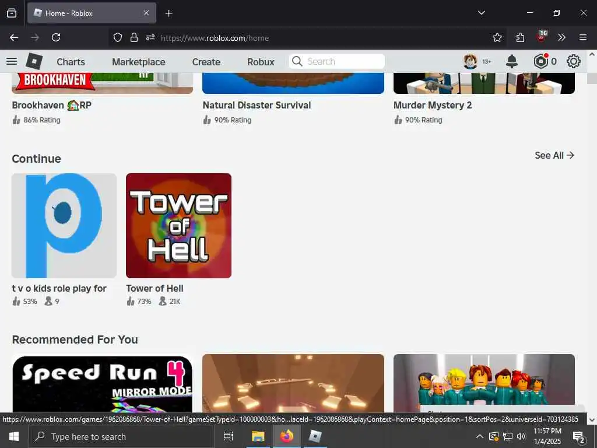Viewport: 597px width, 448px height.
Task: Click the Roblox Search field
Action: 336,61
